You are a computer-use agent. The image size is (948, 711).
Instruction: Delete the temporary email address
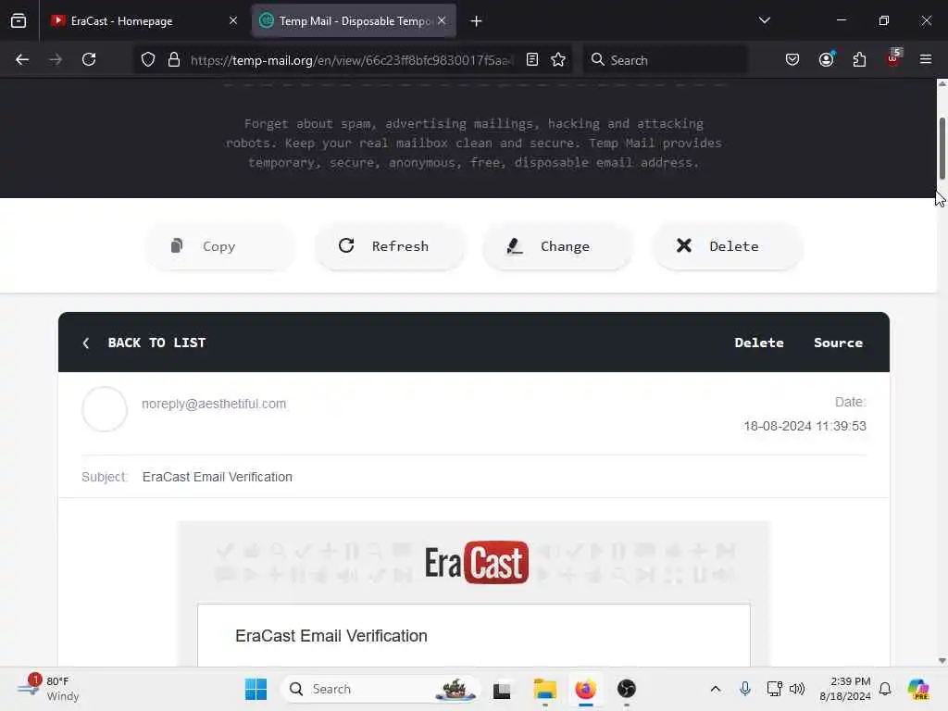pyautogui.click(x=728, y=246)
